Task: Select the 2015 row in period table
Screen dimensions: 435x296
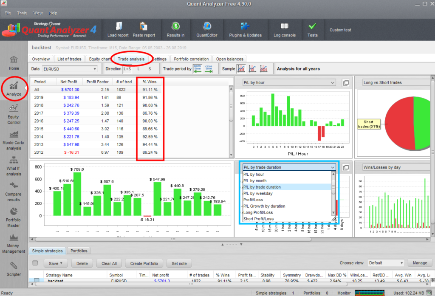Action: (x=130, y=129)
